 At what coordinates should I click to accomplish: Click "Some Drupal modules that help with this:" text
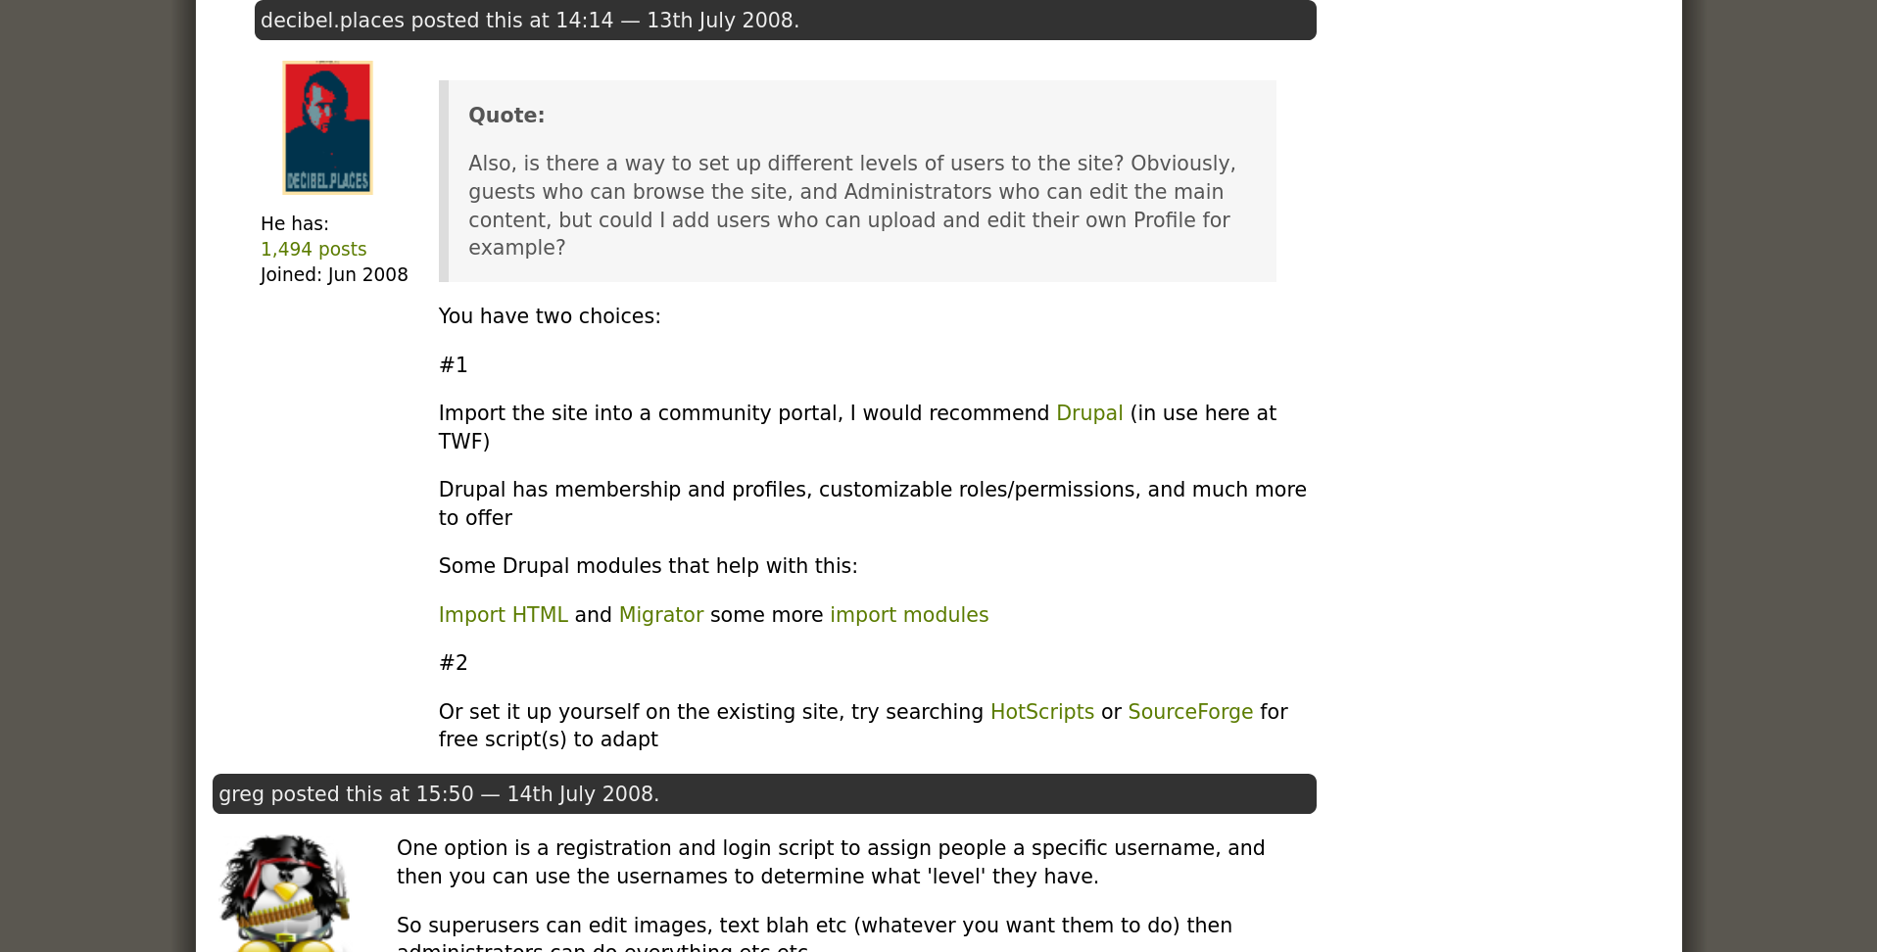(x=648, y=566)
